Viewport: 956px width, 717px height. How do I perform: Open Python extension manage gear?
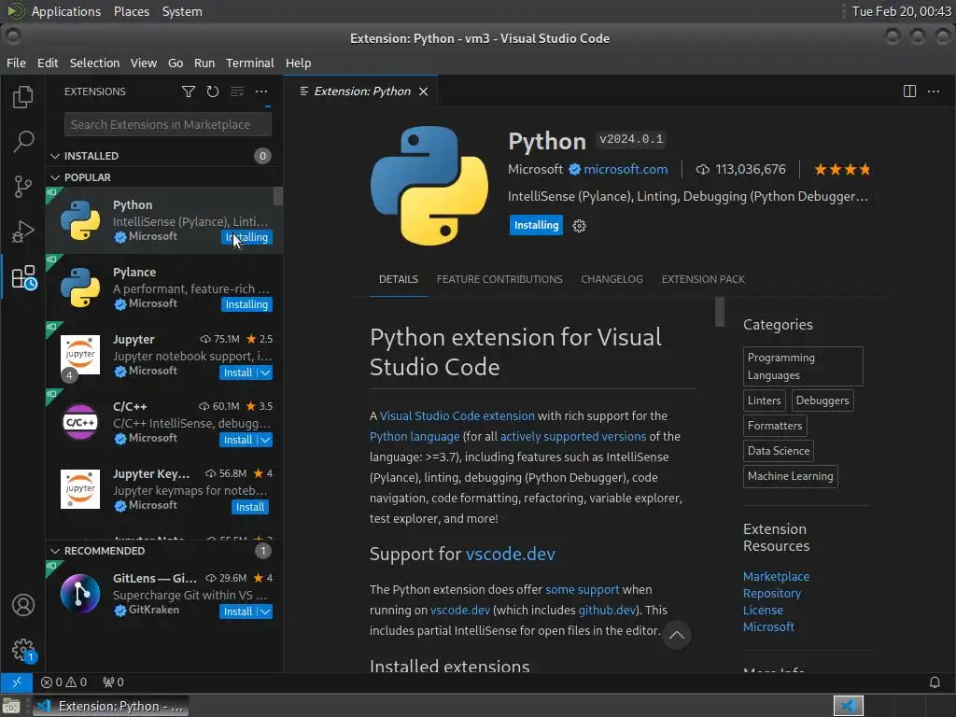click(x=579, y=226)
